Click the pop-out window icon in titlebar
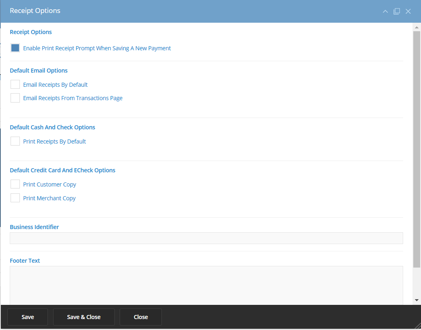This screenshot has width=421, height=330. coord(397,11)
